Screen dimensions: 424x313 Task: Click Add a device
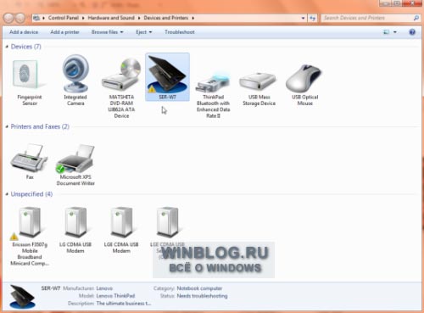24,32
